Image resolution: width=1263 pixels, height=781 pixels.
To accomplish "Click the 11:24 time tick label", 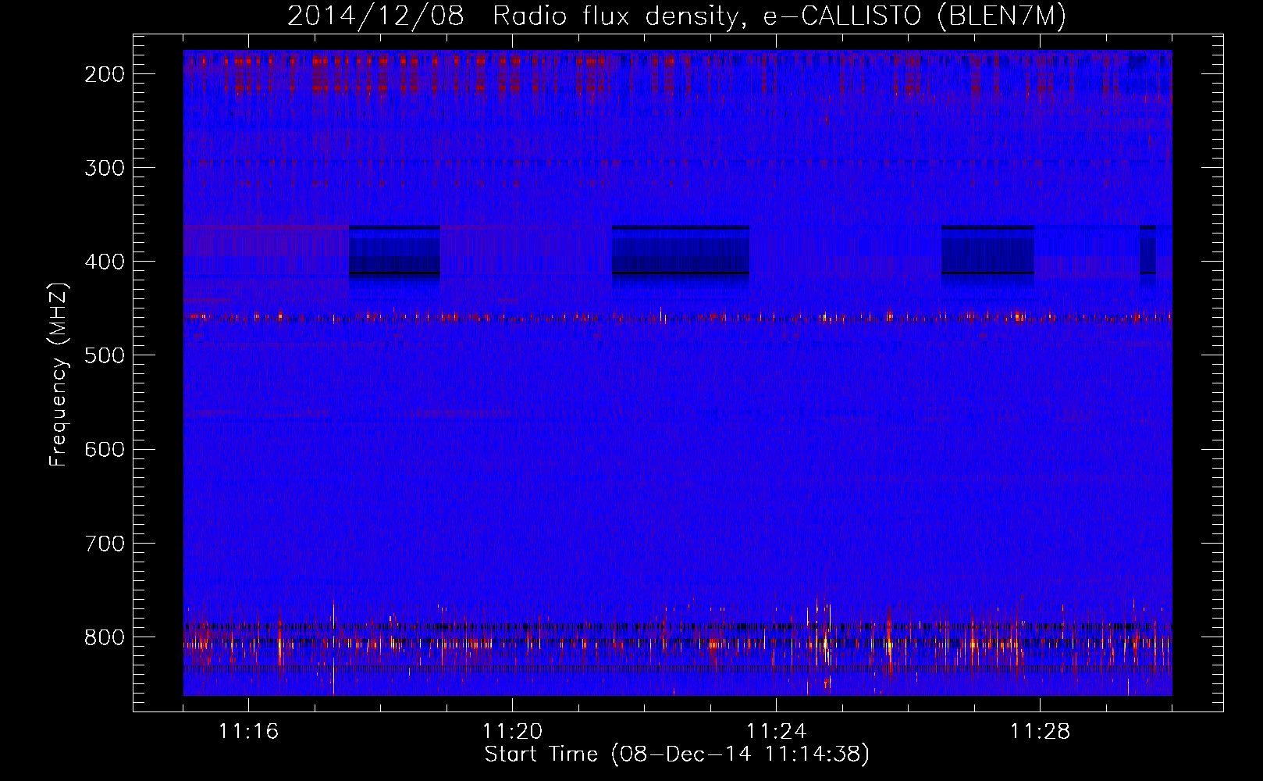I will tap(776, 731).
